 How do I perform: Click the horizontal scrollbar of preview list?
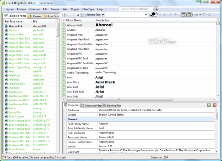click(x=119, y=99)
